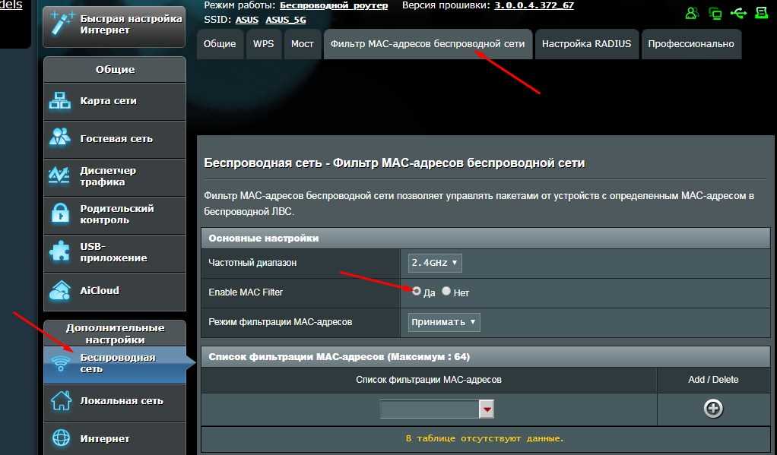Switch to Настройка RADIUS tab

tap(586, 44)
